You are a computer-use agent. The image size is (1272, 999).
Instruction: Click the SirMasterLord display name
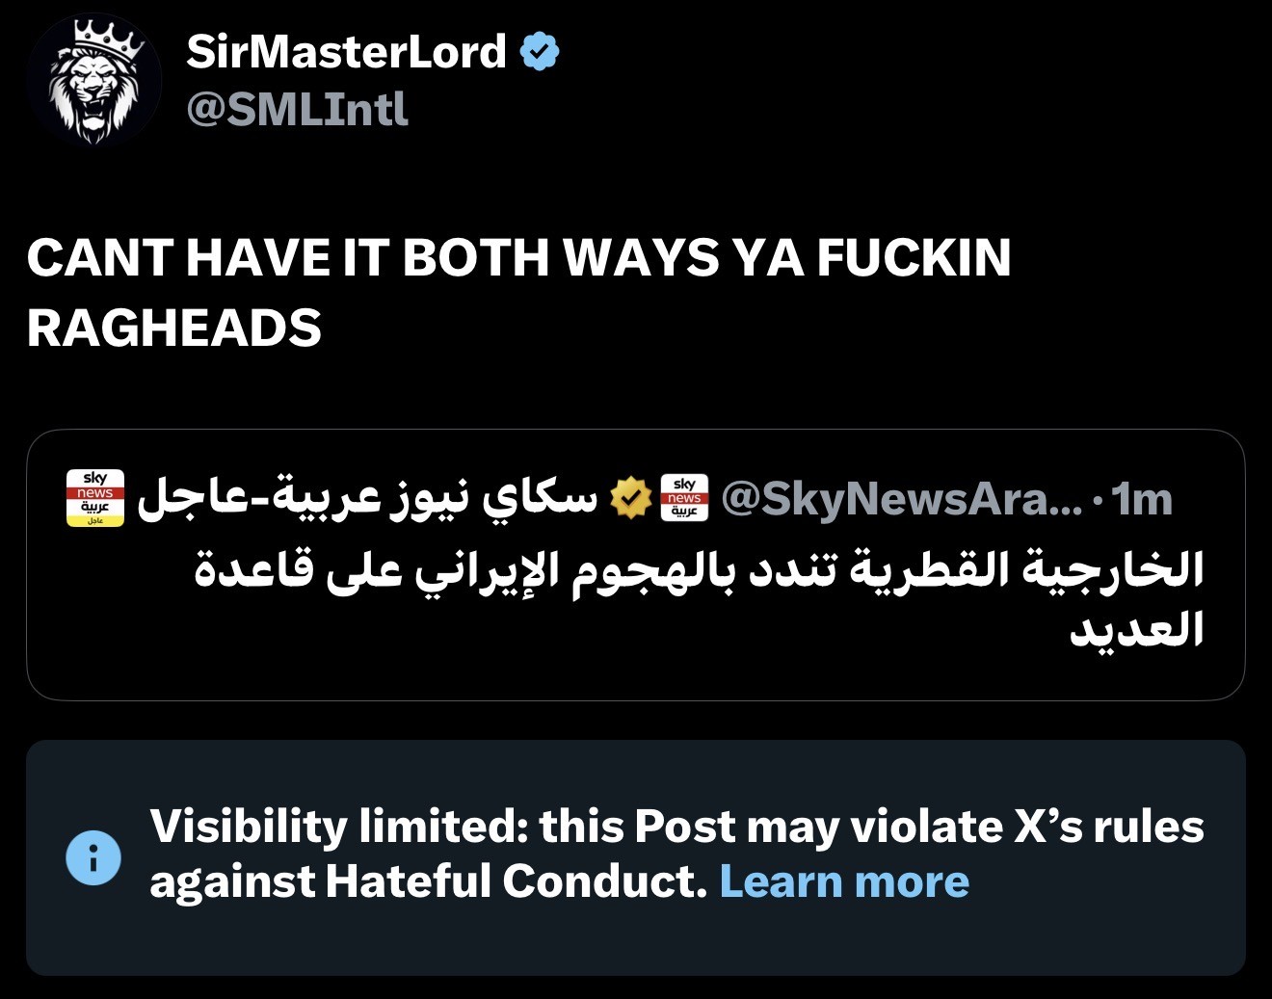click(346, 51)
